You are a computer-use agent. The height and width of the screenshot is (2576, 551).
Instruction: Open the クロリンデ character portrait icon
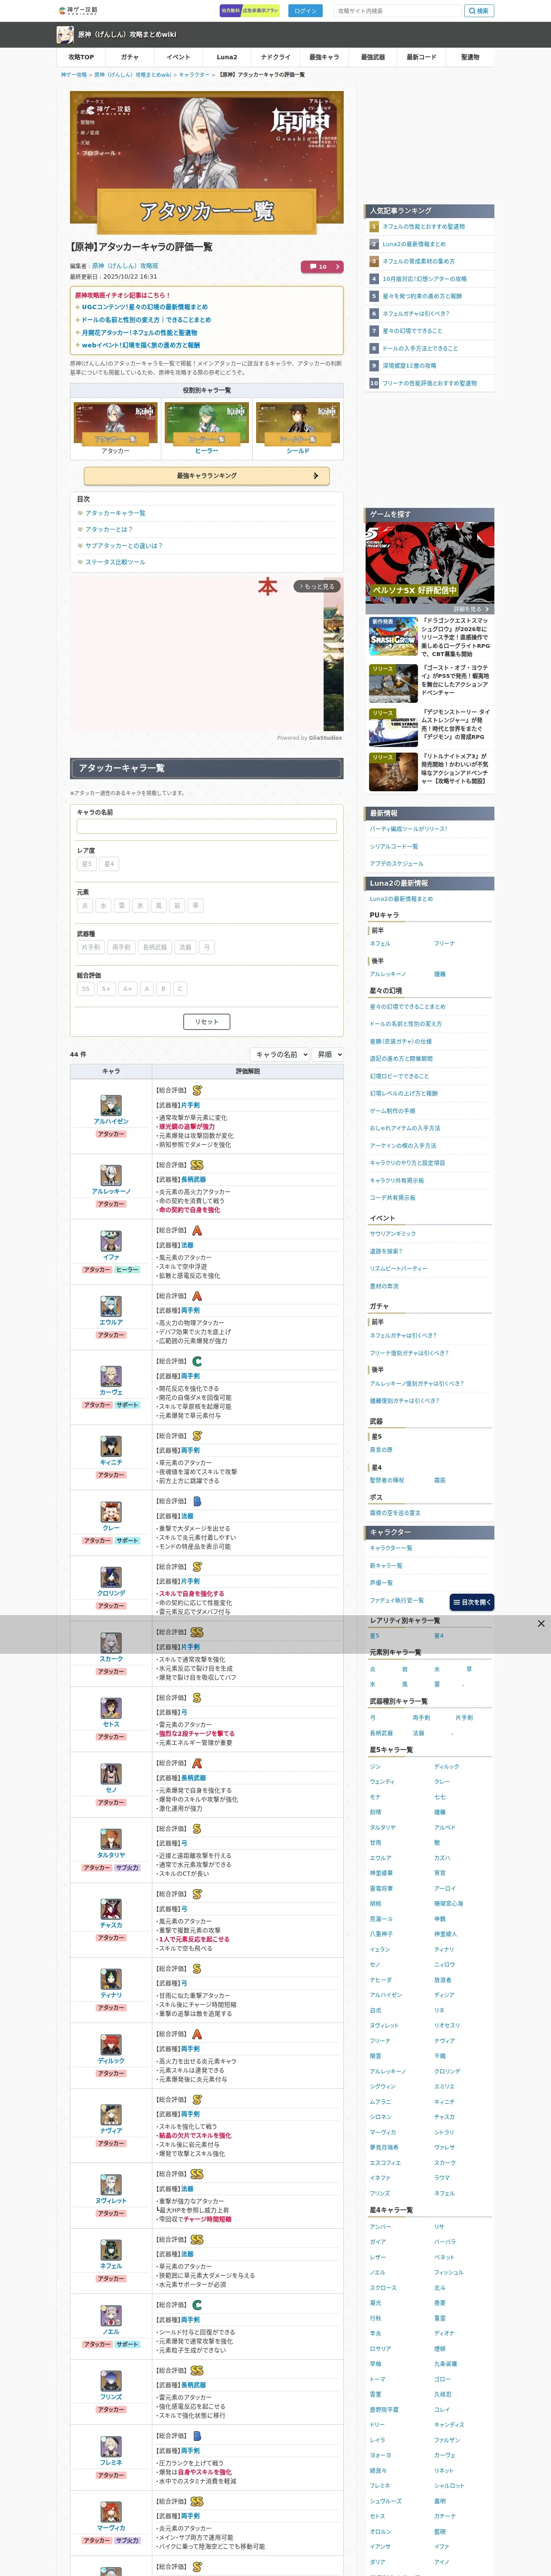coord(111,1577)
